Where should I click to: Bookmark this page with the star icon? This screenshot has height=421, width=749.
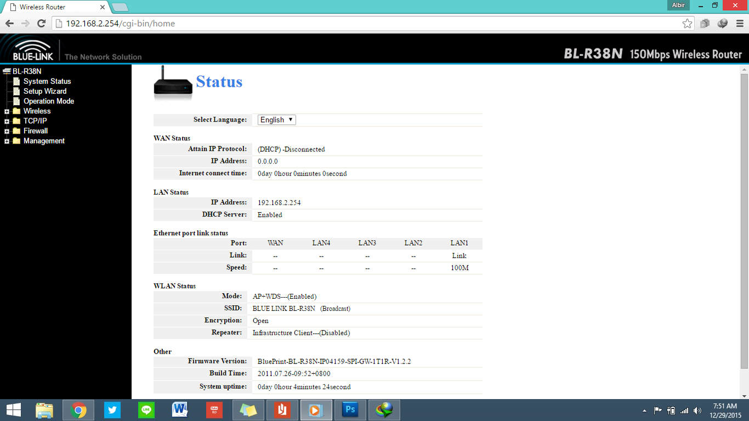pyautogui.click(x=687, y=24)
